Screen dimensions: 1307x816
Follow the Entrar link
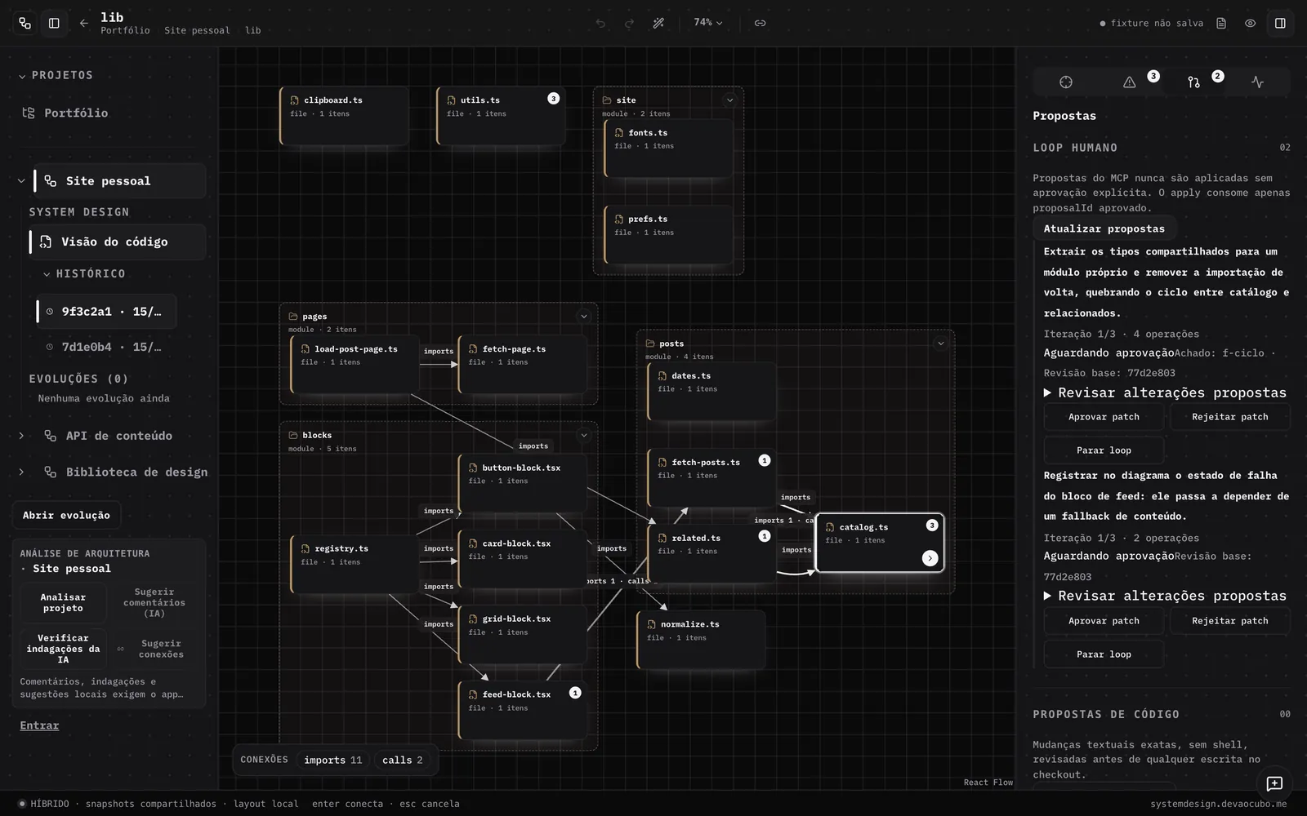point(39,725)
